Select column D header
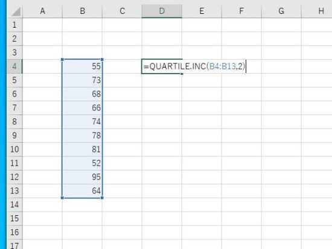Viewport: 332px width, 249px height. [x=162, y=11]
